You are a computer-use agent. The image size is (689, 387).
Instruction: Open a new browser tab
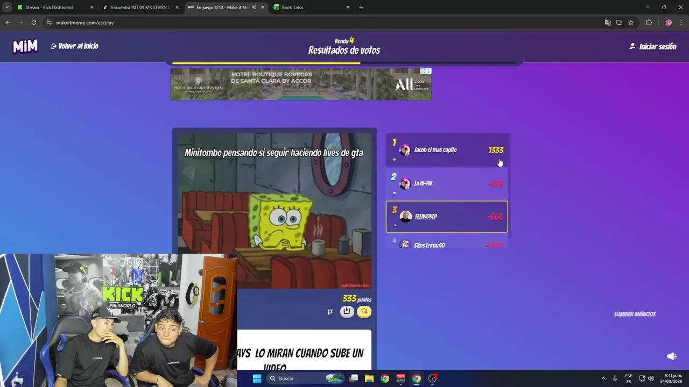(x=361, y=8)
